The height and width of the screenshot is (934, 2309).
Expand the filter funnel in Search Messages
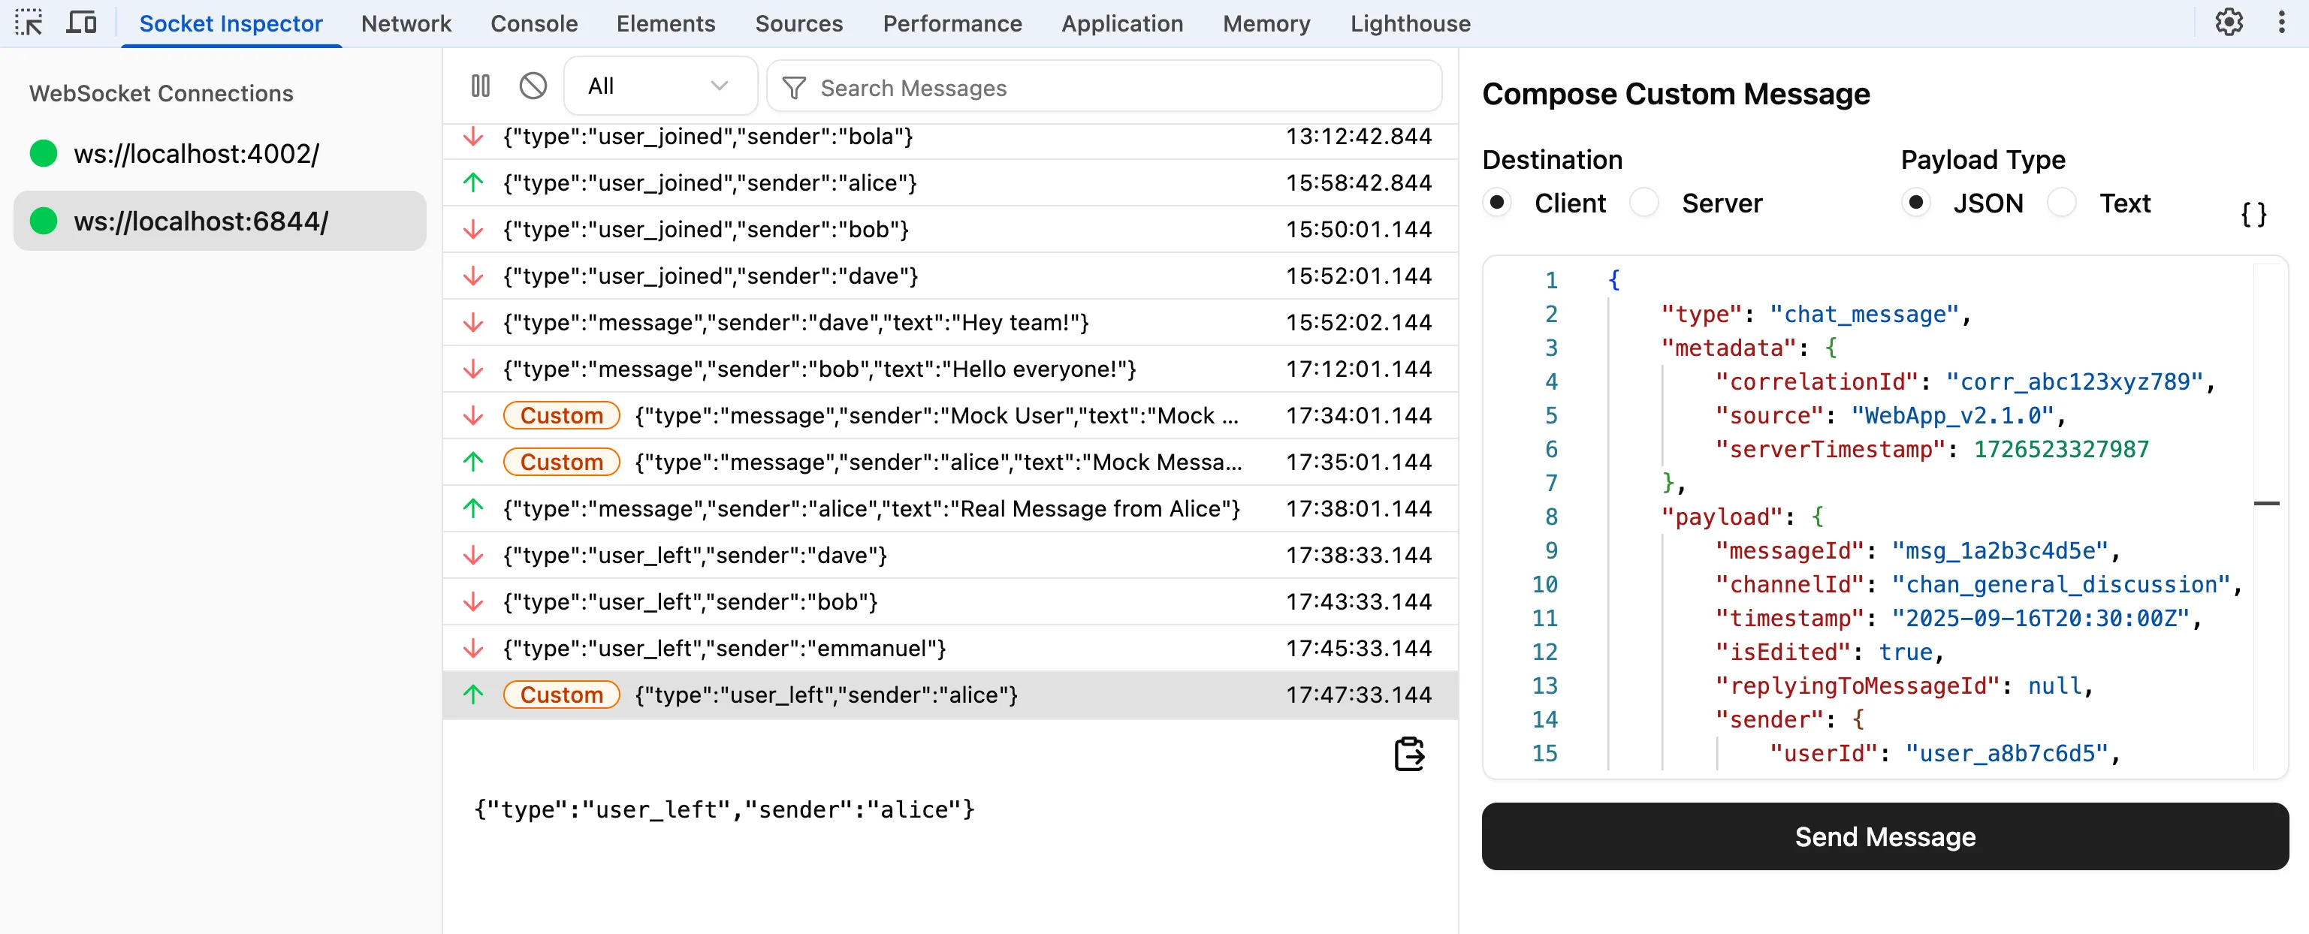pos(794,87)
